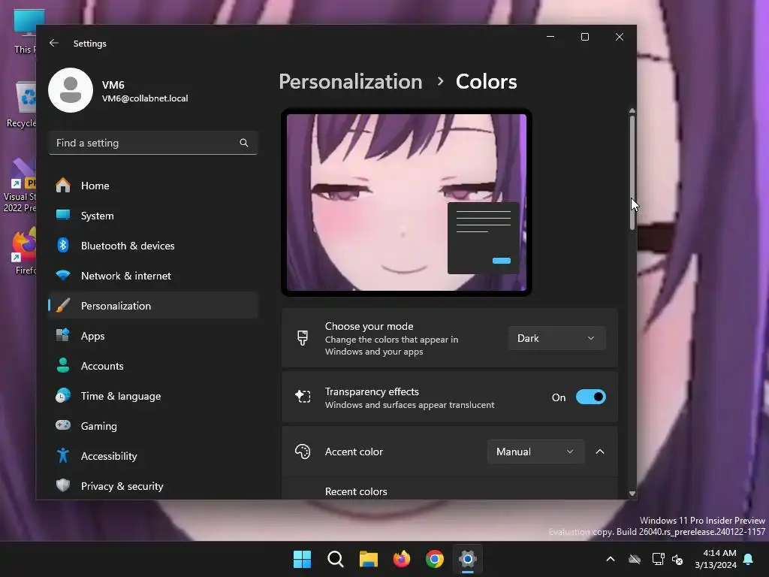Image resolution: width=769 pixels, height=577 pixels.
Task: Click the vertical scrollbar thumb
Action: [x=632, y=172]
